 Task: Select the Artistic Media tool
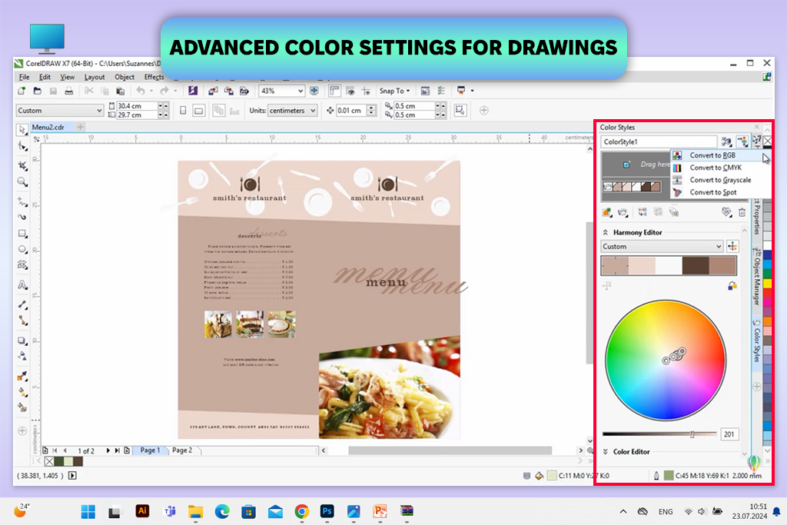(22, 218)
